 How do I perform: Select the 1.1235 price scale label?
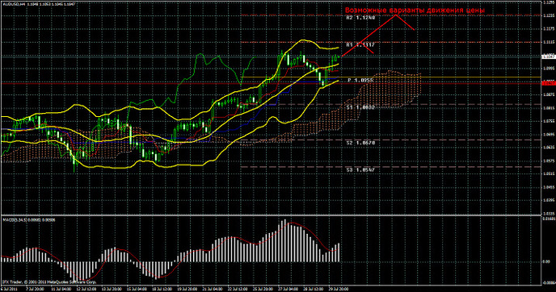pos(549,15)
